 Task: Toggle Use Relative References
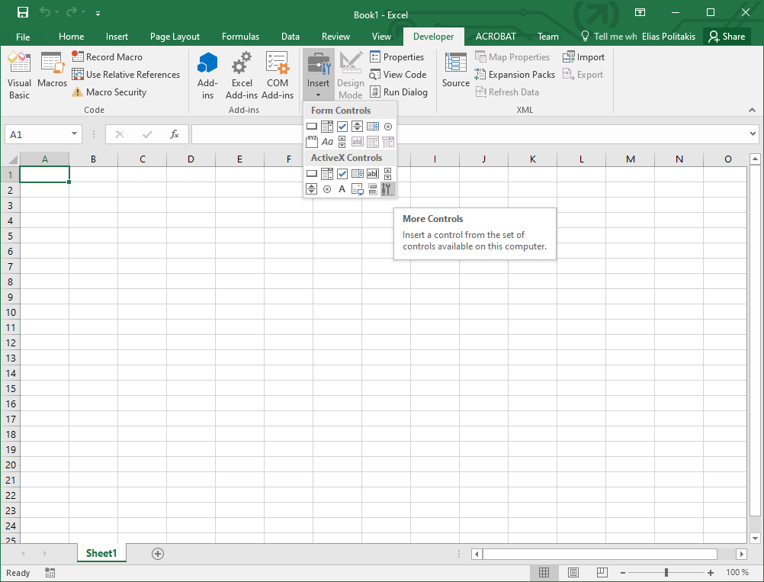pyautogui.click(x=126, y=75)
